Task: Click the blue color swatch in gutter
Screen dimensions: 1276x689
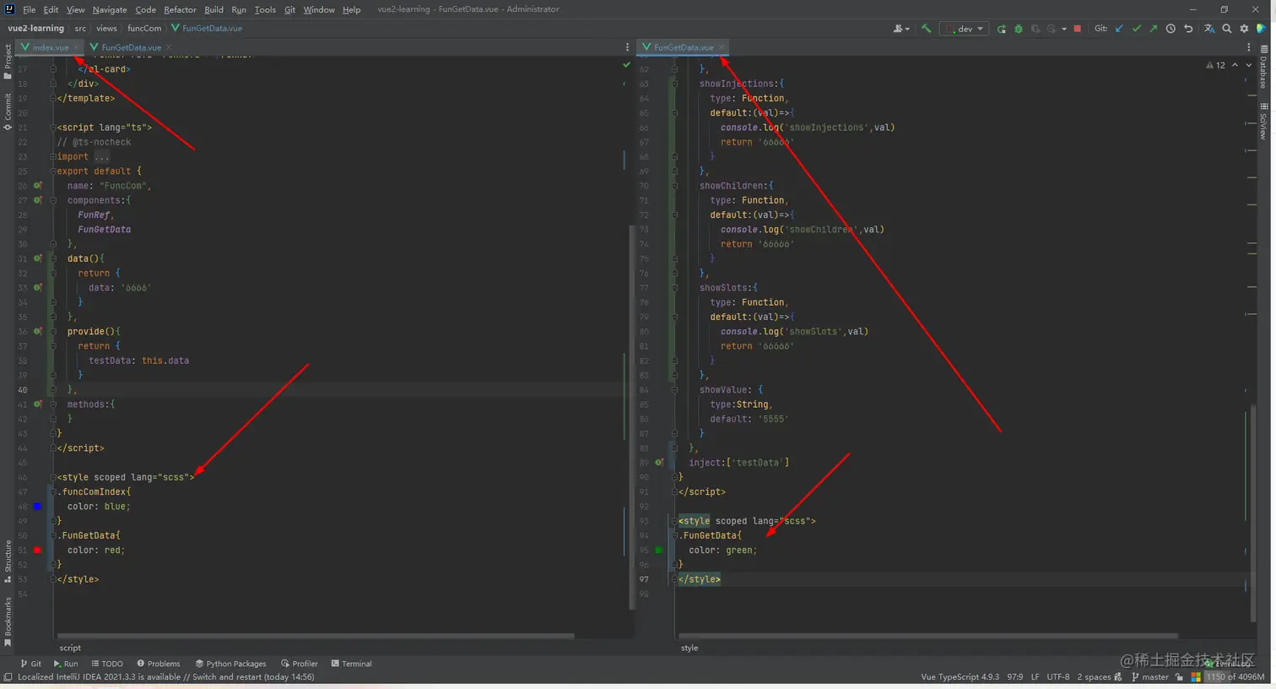Action: 37,507
